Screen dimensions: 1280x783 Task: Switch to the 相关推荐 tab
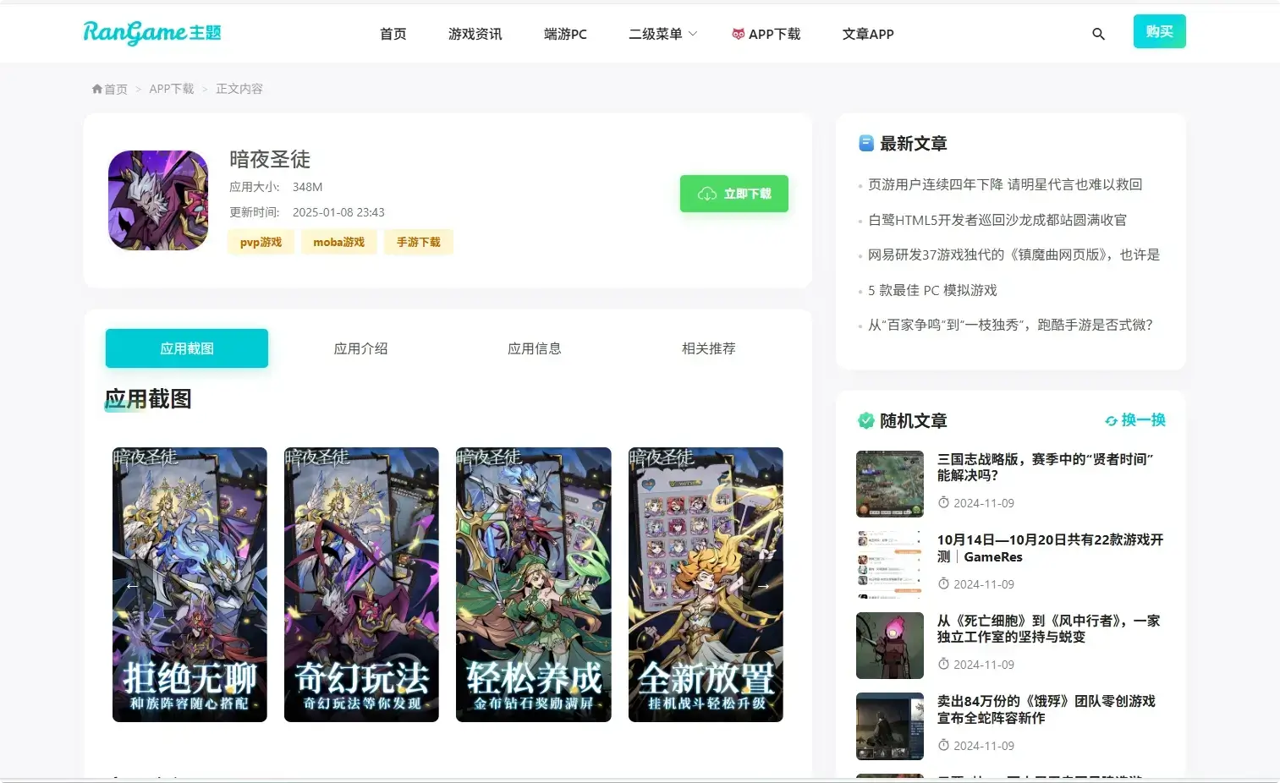click(708, 348)
